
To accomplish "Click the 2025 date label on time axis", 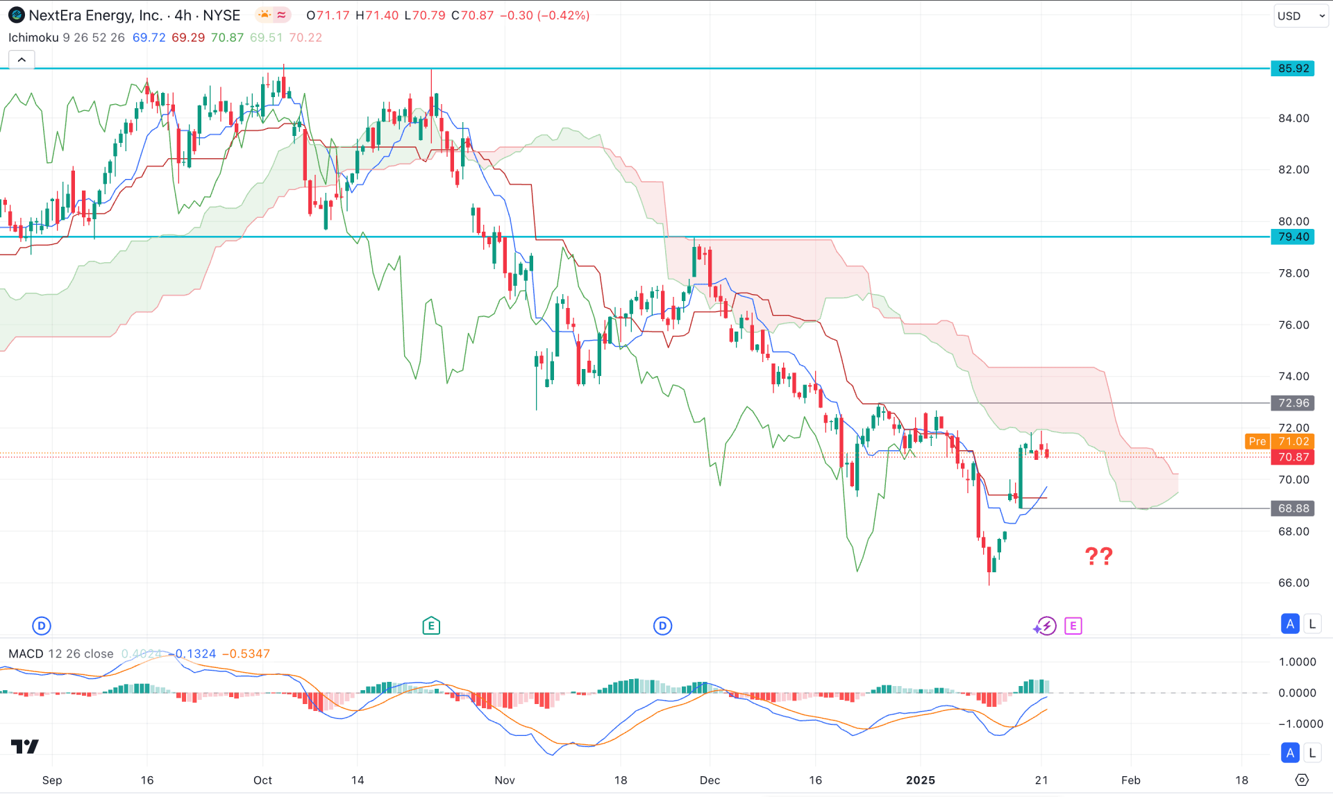I will coord(921,780).
